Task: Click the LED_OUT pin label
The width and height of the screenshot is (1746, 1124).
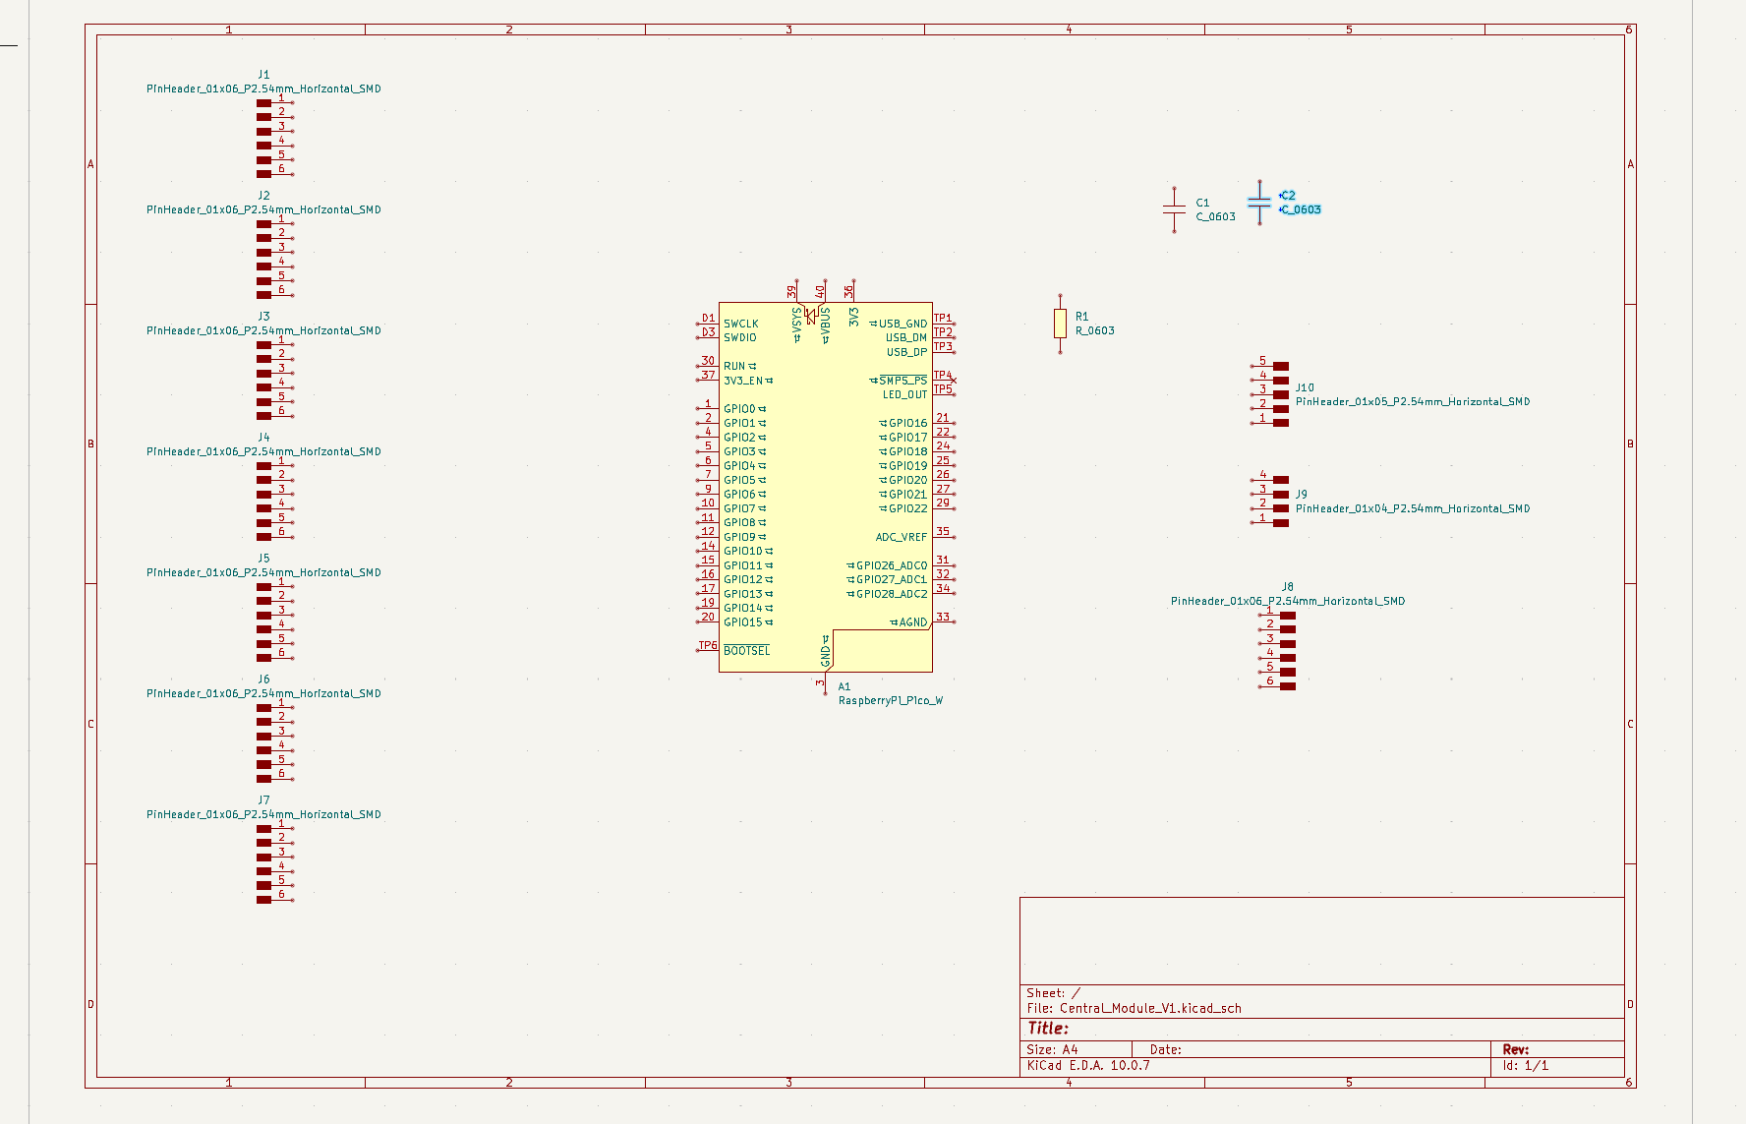Action: (x=905, y=394)
